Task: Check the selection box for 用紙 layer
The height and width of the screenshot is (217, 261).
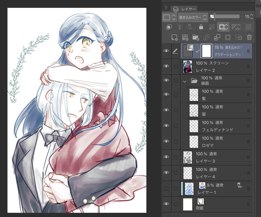Action: (x=176, y=204)
